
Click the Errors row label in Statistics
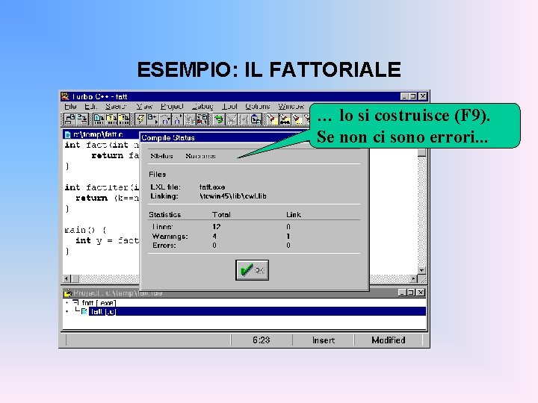click(164, 246)
